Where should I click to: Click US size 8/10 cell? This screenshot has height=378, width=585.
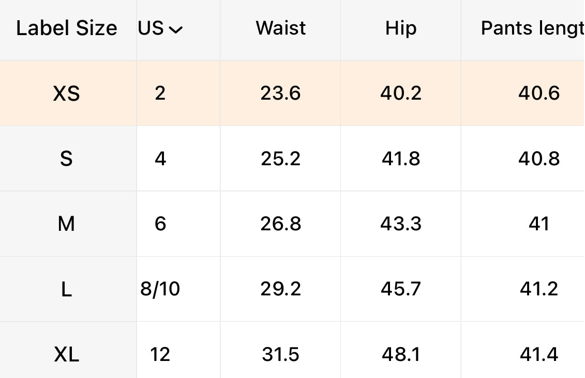[160, 289]
